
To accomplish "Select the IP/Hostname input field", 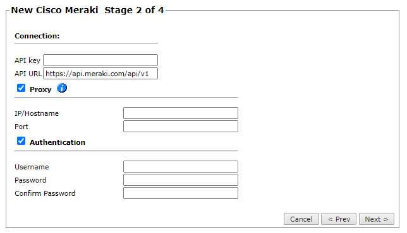I will (181, 113).
